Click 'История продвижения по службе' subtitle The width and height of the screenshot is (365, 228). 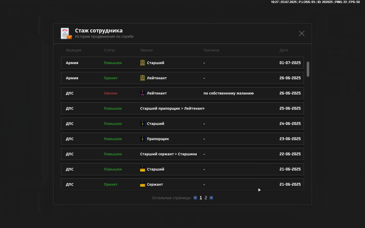(104, 36)
